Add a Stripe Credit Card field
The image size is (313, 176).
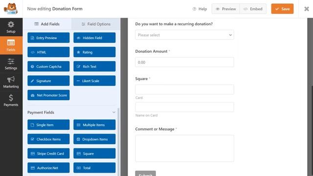point(48,154)
